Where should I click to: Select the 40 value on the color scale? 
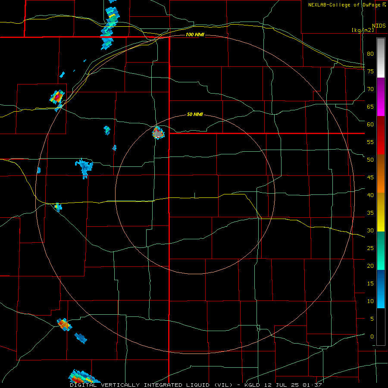pyautogui.click(x=370, y=195)
